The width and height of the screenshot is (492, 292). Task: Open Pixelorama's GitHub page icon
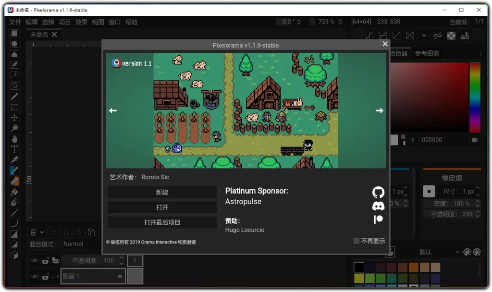click(378, 192)
